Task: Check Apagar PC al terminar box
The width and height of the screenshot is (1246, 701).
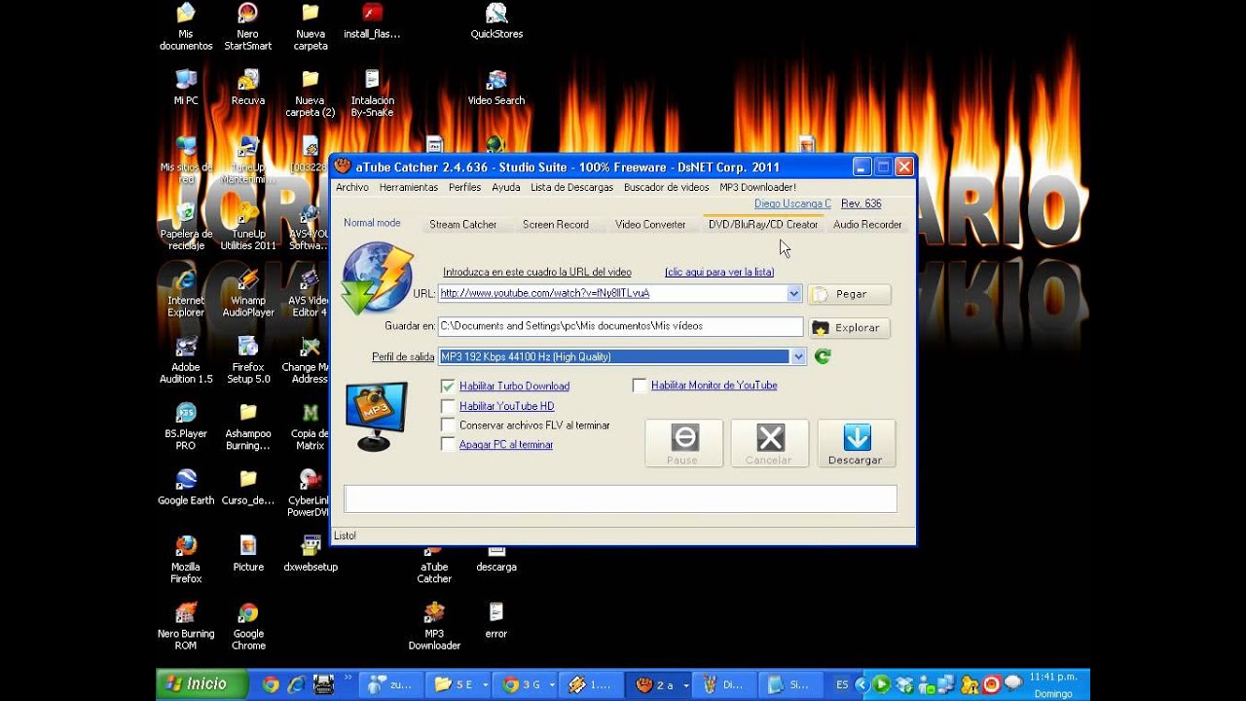Action: click(448, 445)
